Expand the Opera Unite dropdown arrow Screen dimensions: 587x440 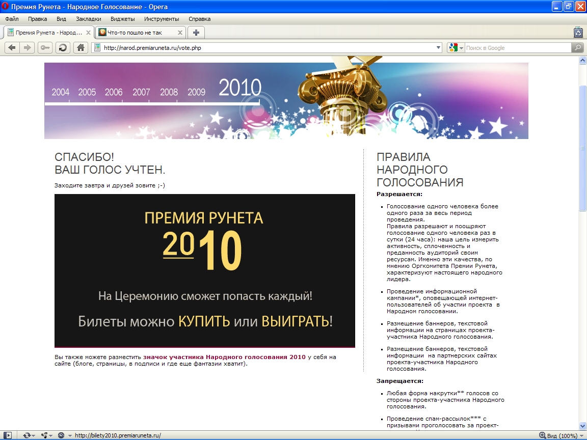click(x=50, y=435)
